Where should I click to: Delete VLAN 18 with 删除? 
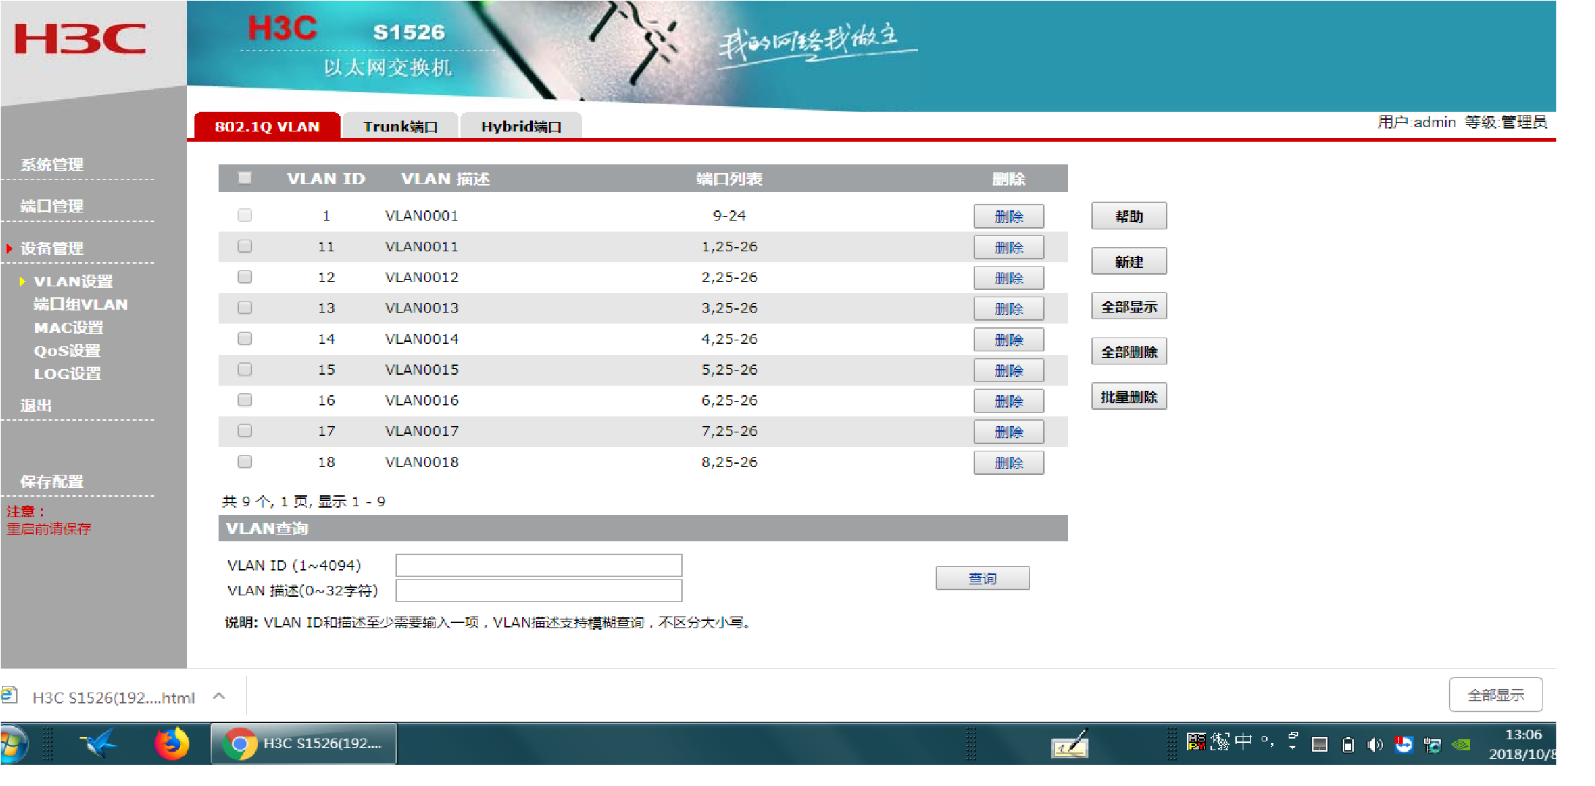coord(1009,462)
